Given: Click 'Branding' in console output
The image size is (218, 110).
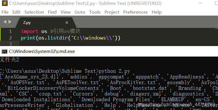Looking at the screenshot, I should click(x=190, y=88).
